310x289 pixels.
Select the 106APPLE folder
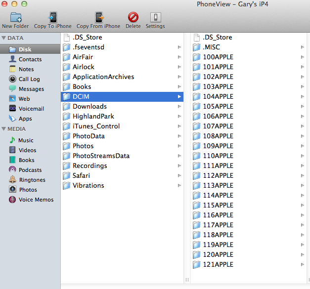(x=249, y=117)
